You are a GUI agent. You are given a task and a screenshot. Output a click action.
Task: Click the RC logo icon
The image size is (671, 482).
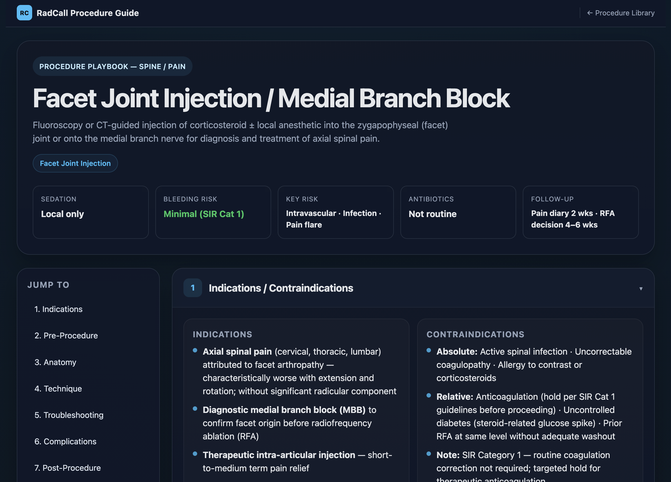pyautogui.click(x=24, y=13)
